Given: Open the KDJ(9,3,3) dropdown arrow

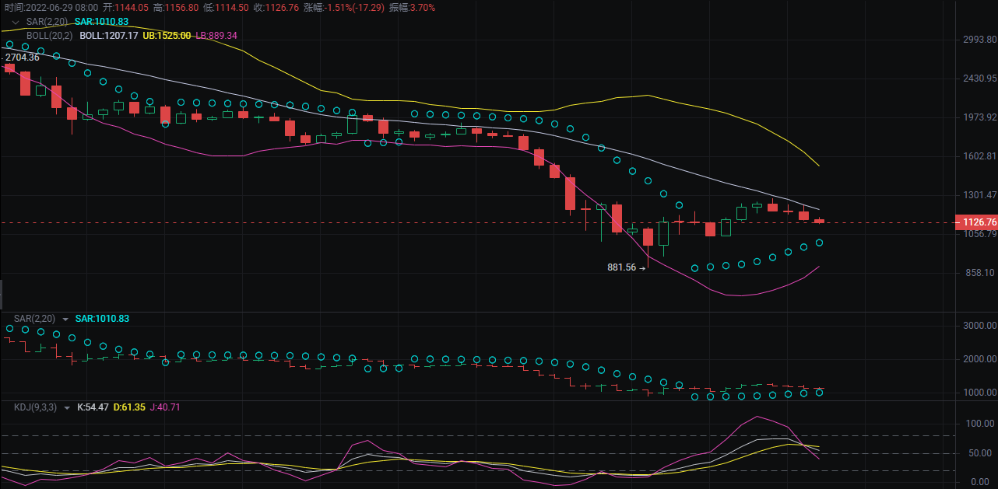Looking at the screenshot, I should 67,407.
